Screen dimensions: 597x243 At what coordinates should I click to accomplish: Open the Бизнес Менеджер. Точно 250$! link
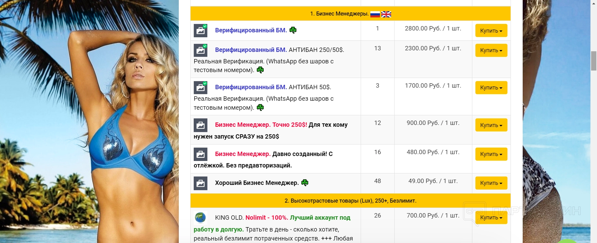pyautogui.click(x=261, y=125)
